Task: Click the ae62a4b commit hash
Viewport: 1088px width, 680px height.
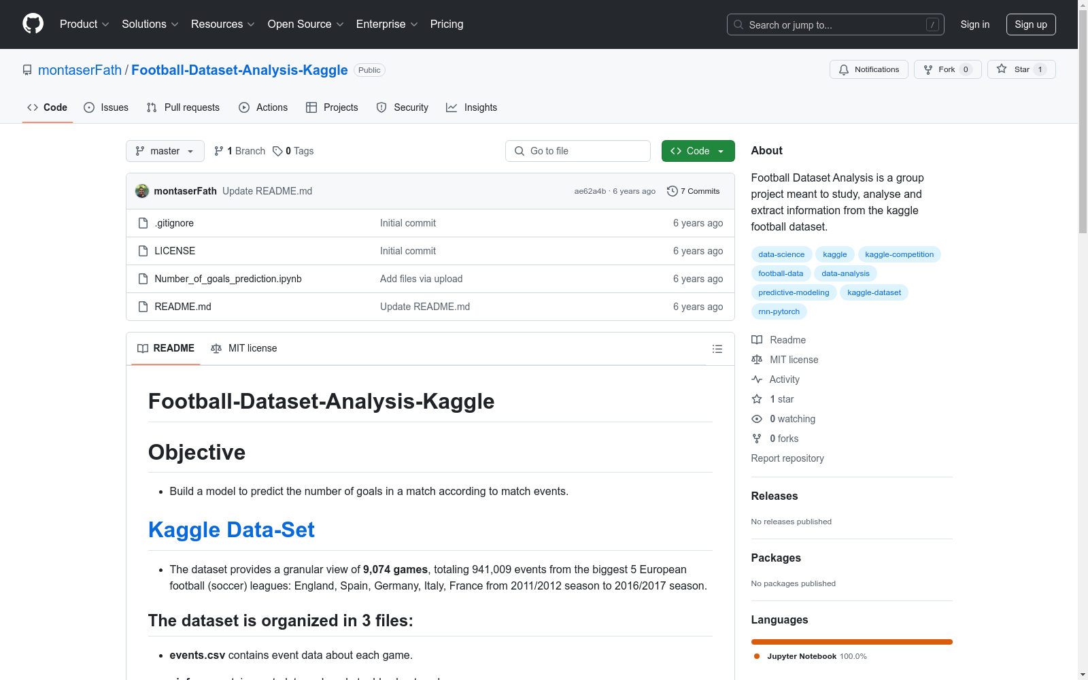Action: tap(590, 191)
